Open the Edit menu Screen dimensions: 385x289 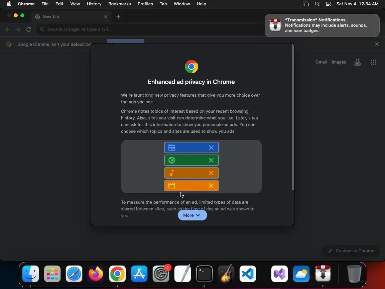(x=59, y=4)
